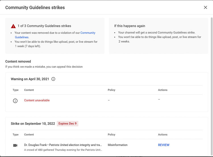Click the "A crowd of 480 gathered" video description

(63, 150)
